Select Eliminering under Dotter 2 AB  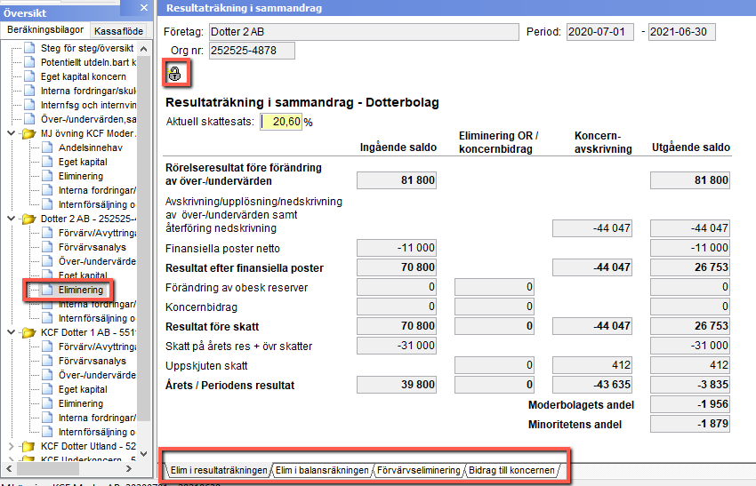click(x=81, y=290)
